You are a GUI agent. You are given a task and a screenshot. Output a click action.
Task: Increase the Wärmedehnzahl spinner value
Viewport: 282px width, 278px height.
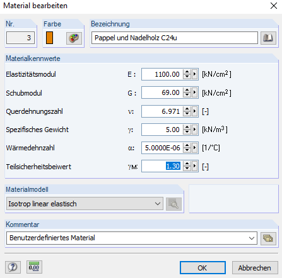(x=187, y=145)
